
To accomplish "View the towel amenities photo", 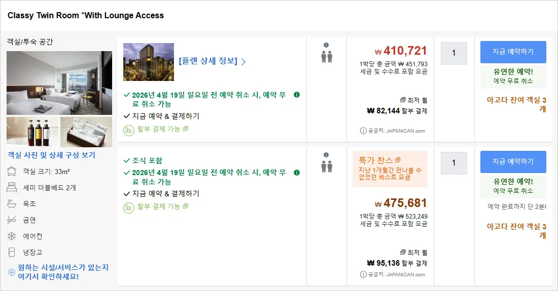I will (86, 132).
